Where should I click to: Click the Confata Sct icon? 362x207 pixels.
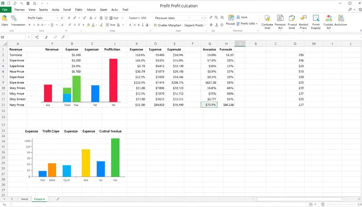coord(329,18)
